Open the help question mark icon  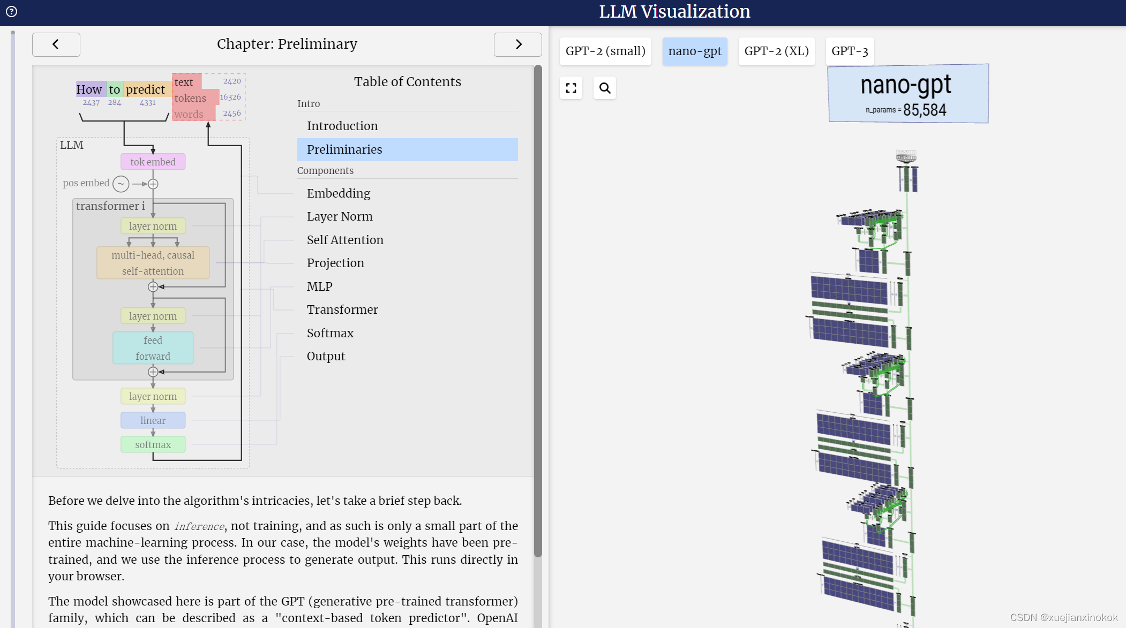tap(11, 11)
